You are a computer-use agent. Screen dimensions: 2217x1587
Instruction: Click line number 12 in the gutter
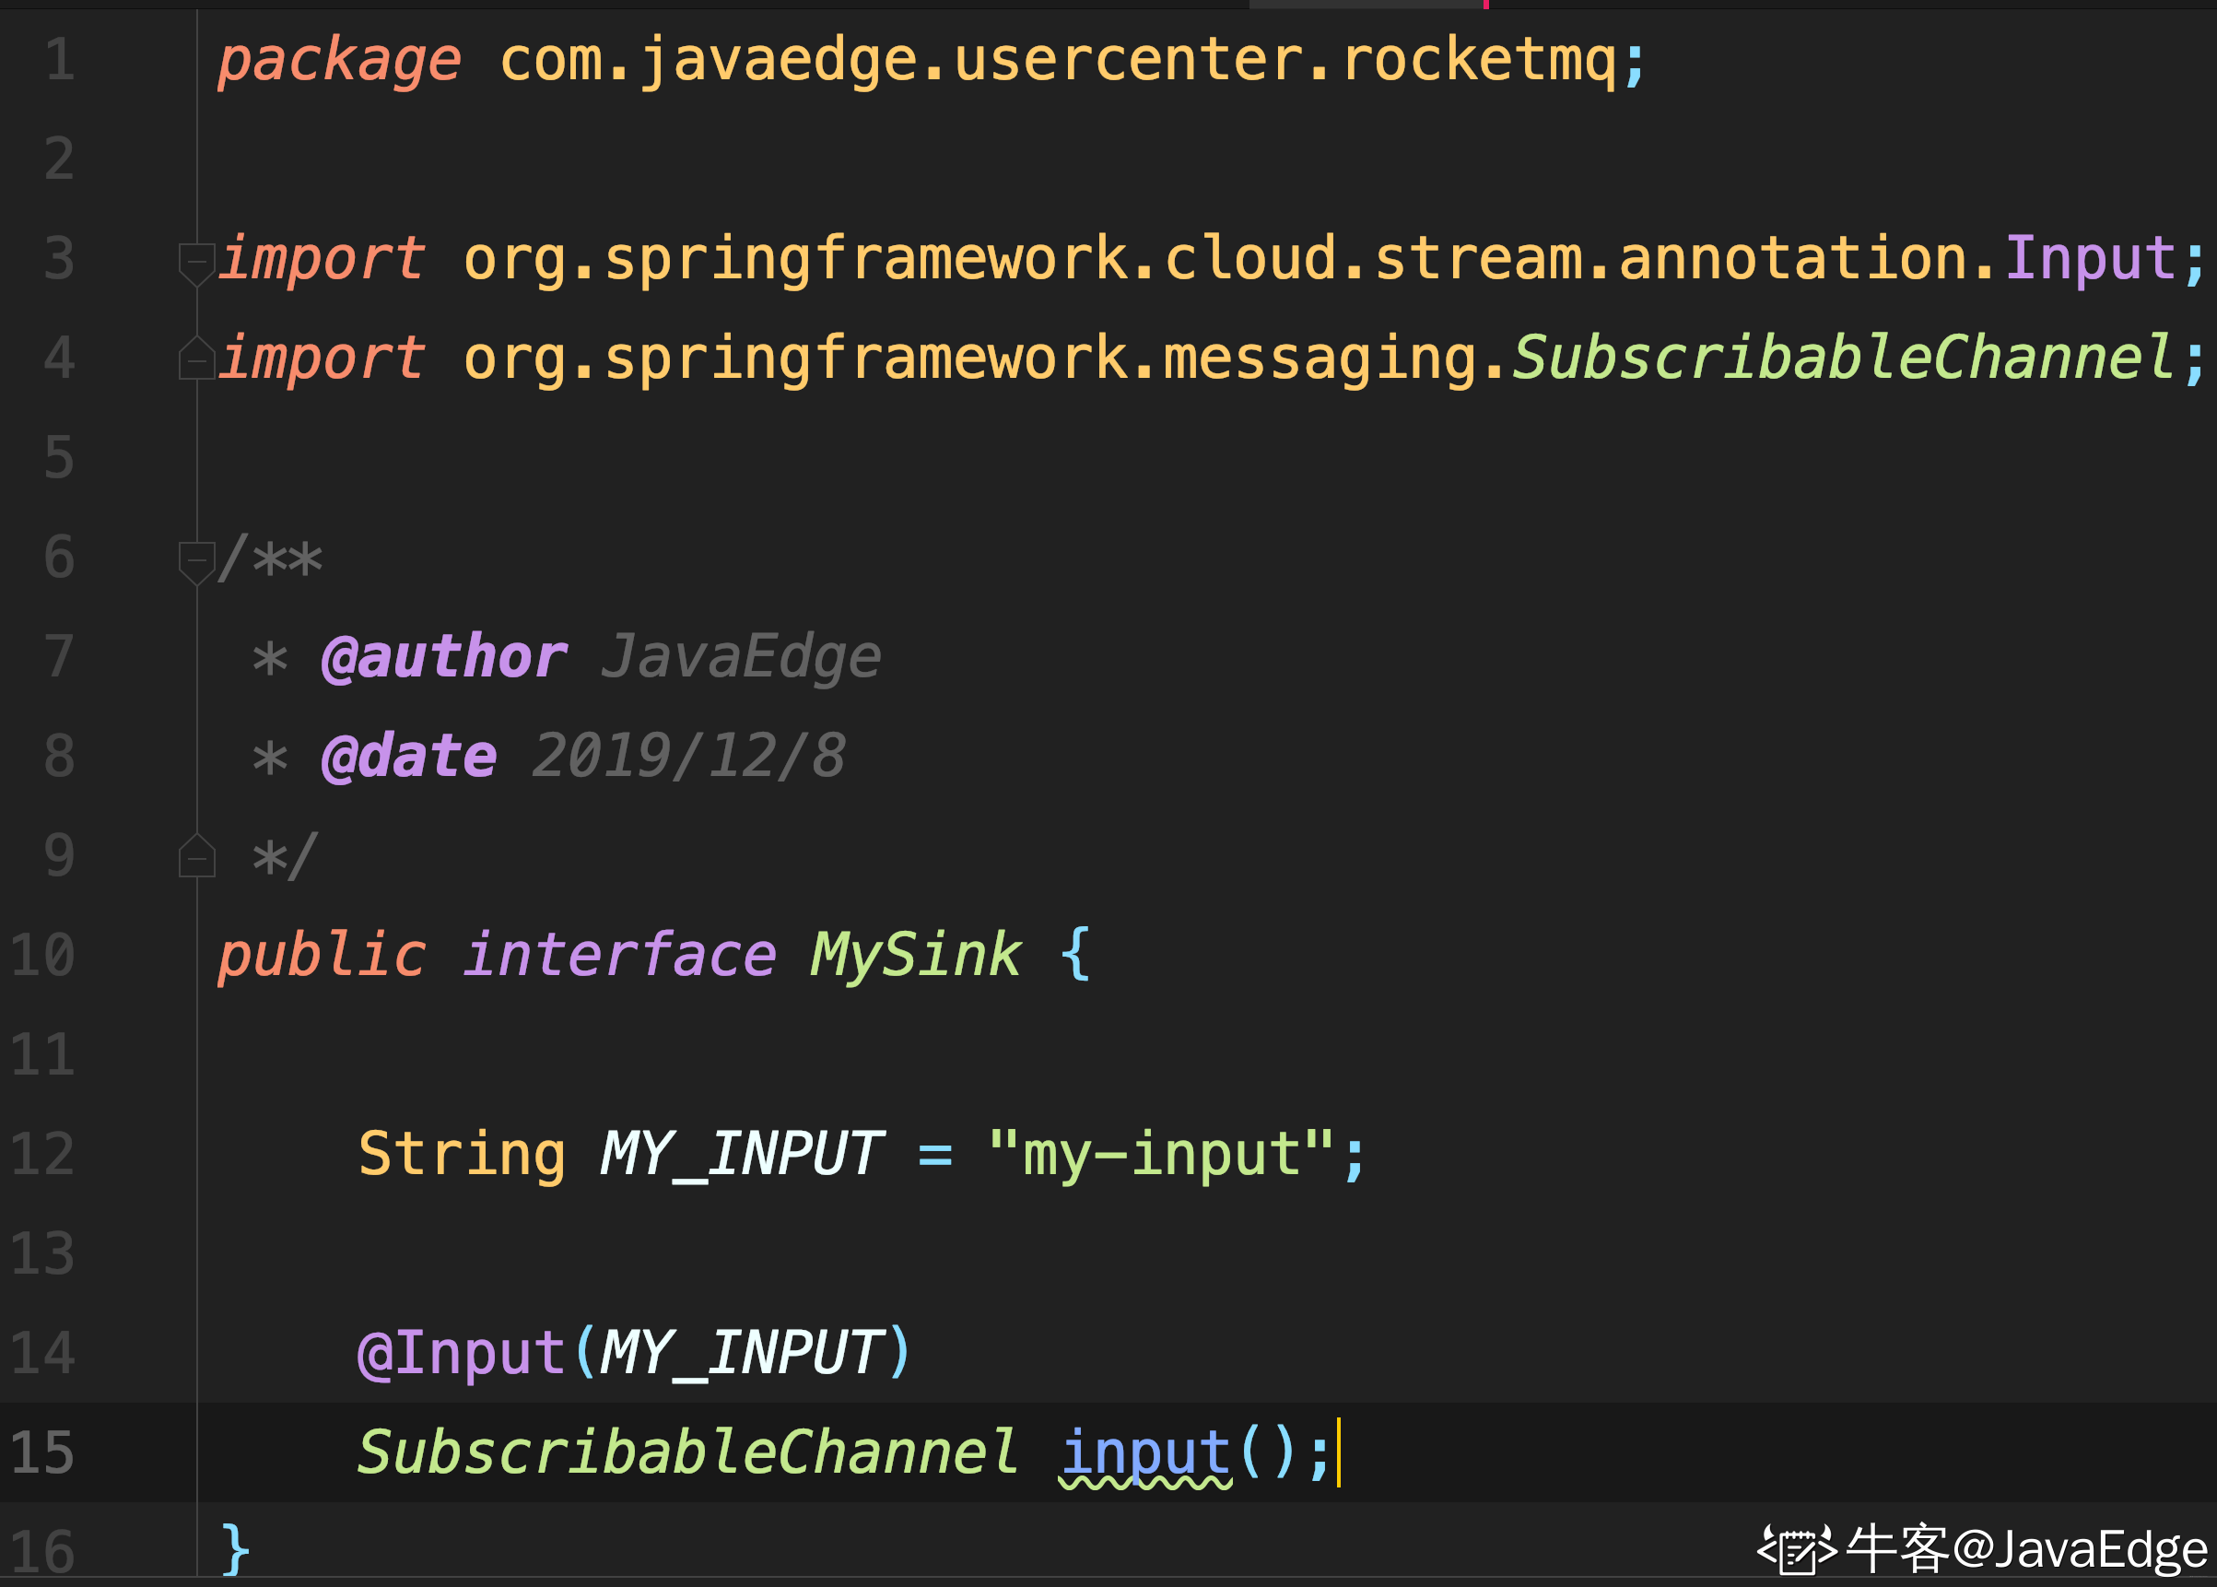[x=43, y=1155]
